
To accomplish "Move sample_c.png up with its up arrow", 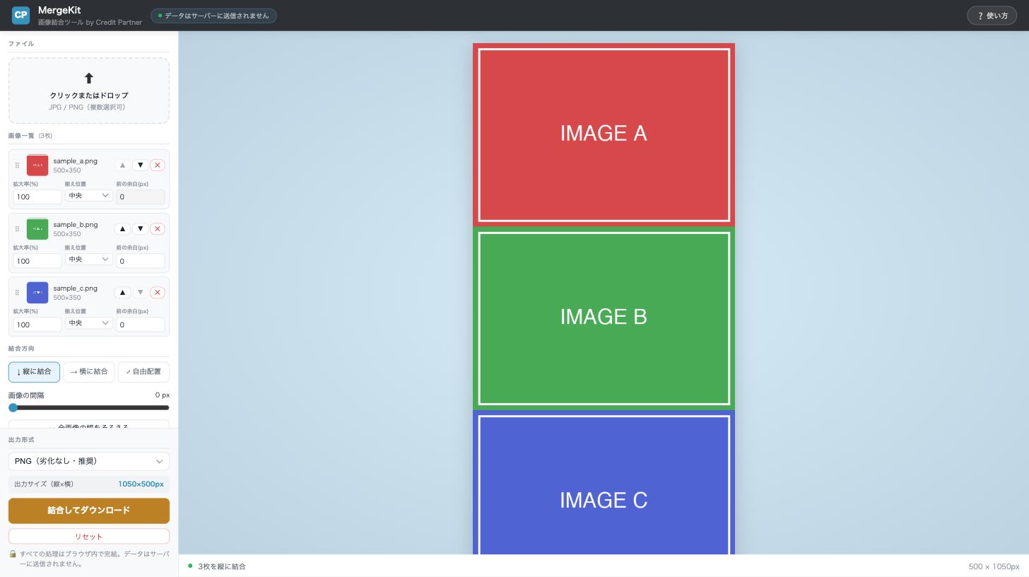I will 122,293.
